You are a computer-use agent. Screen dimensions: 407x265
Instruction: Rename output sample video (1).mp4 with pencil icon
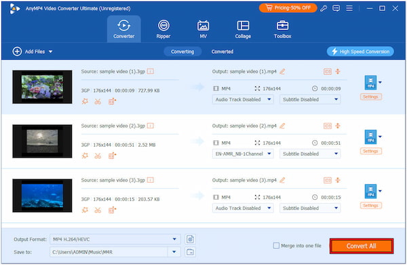282,71
